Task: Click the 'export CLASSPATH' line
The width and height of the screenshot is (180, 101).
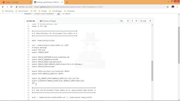Action: point(58,81)
